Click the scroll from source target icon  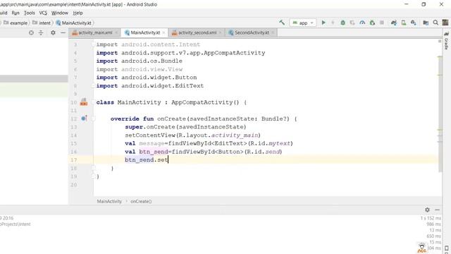[31, 33]
